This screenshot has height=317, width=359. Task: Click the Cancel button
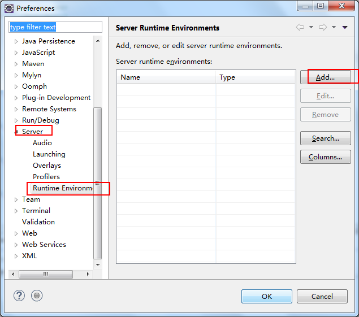[322, 297]
